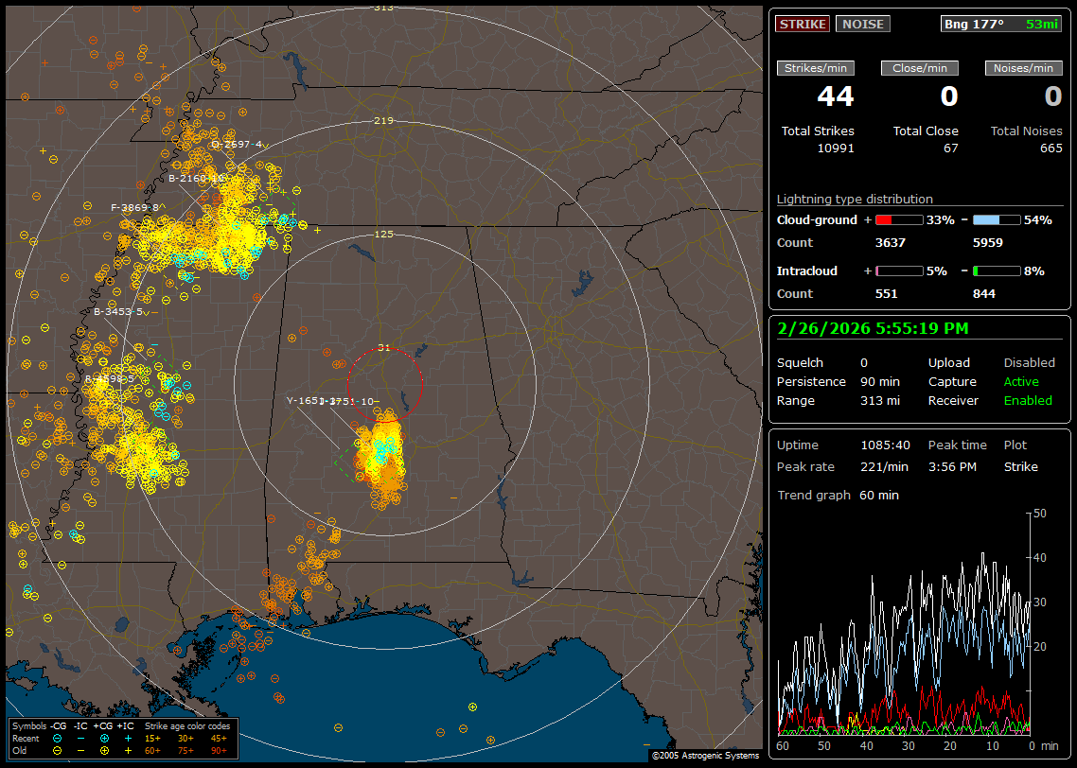The image size is (1077, 768).
Task: Click the old -IC yellow dash symbol
Action: [80, 750]
